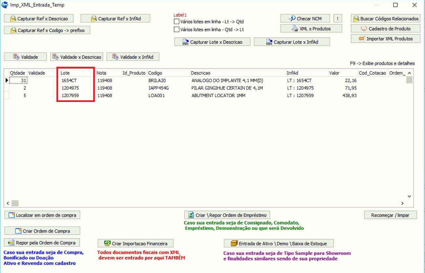Viewport: 425px width, 273px height.
Task: Open Criar Importacao Financeira
Action: [x=136, y=243]
